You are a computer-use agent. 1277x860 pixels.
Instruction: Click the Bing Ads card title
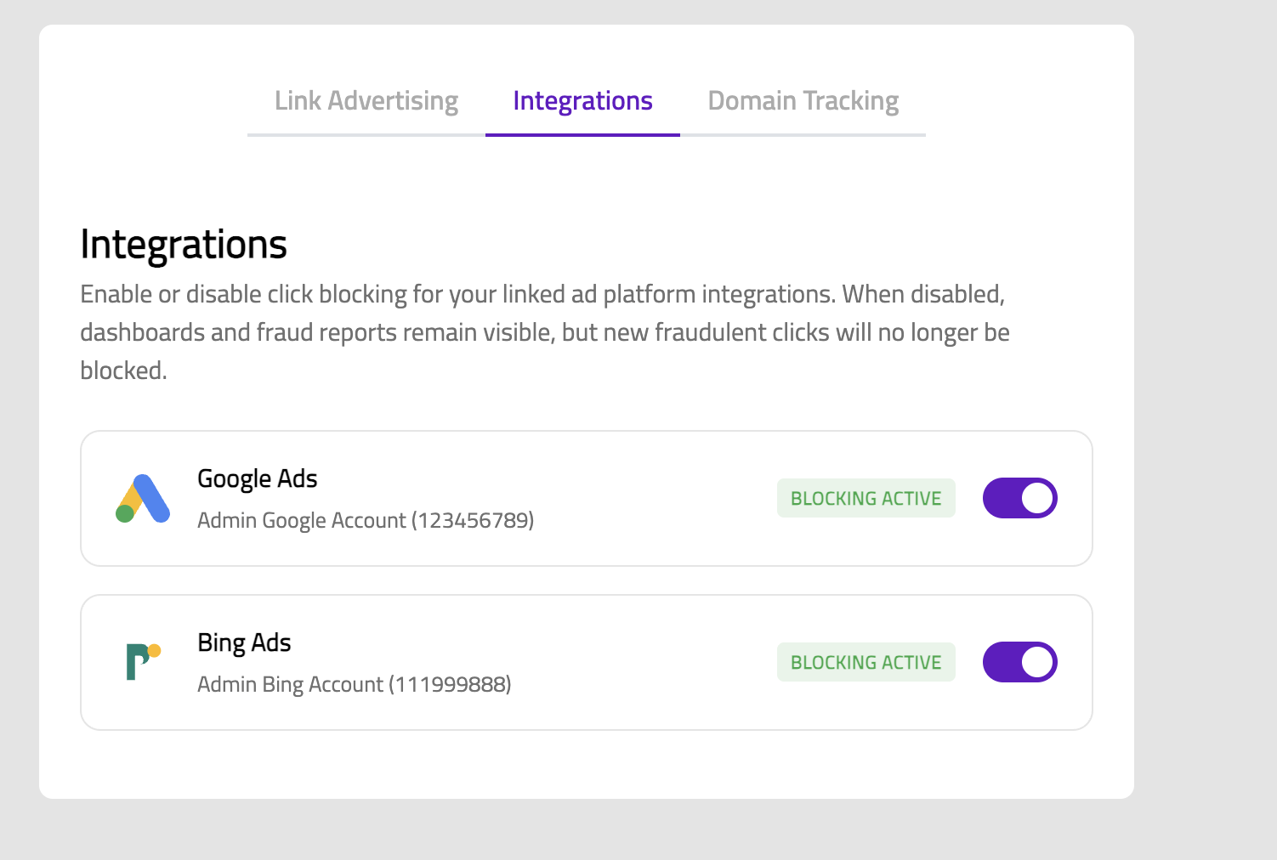coord(244,642)
